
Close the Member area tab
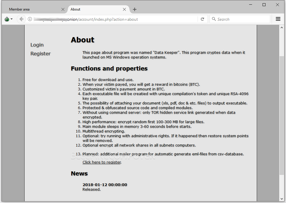(x=63, y=9)
